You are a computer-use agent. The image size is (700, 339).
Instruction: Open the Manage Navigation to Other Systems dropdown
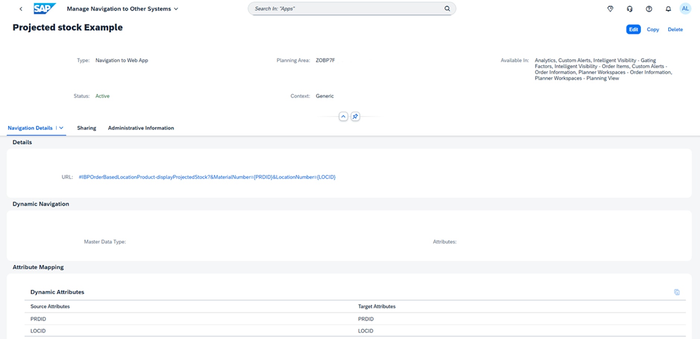pyautogui.click(x=176, y=9)
